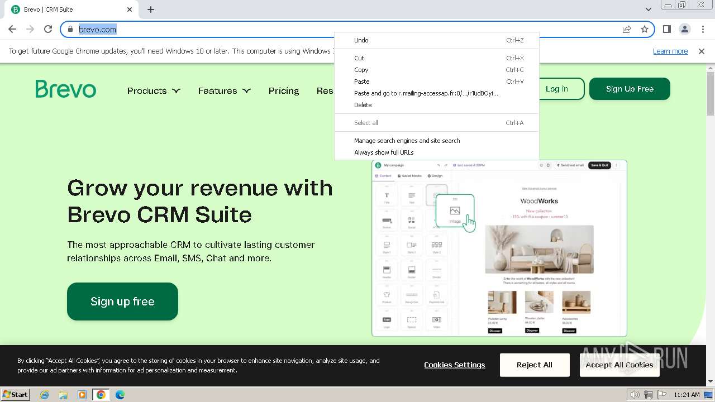715x402 pixels.
Task: Choose Copy from the context menu
Action: [437, 70]
